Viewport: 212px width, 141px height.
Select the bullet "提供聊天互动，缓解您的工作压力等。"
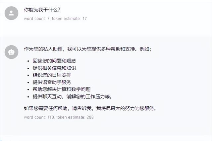pos(73,96)
